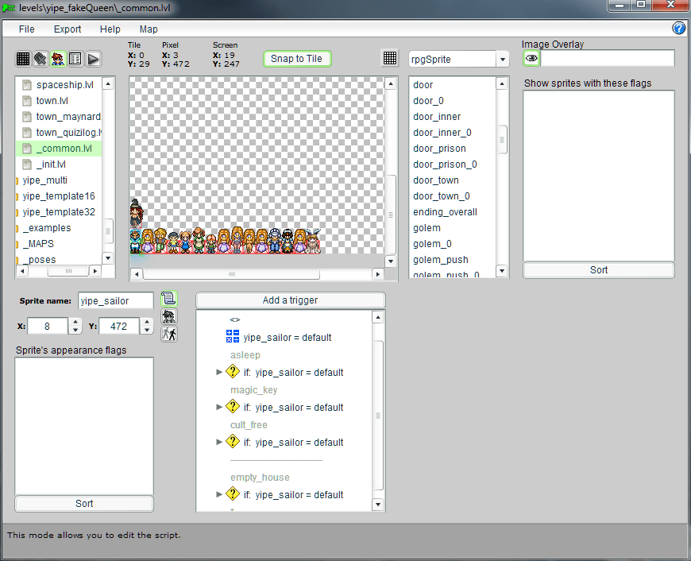Open the blue help question icon
The height and width of the screenshot is (561, 691).
[679, 29]
